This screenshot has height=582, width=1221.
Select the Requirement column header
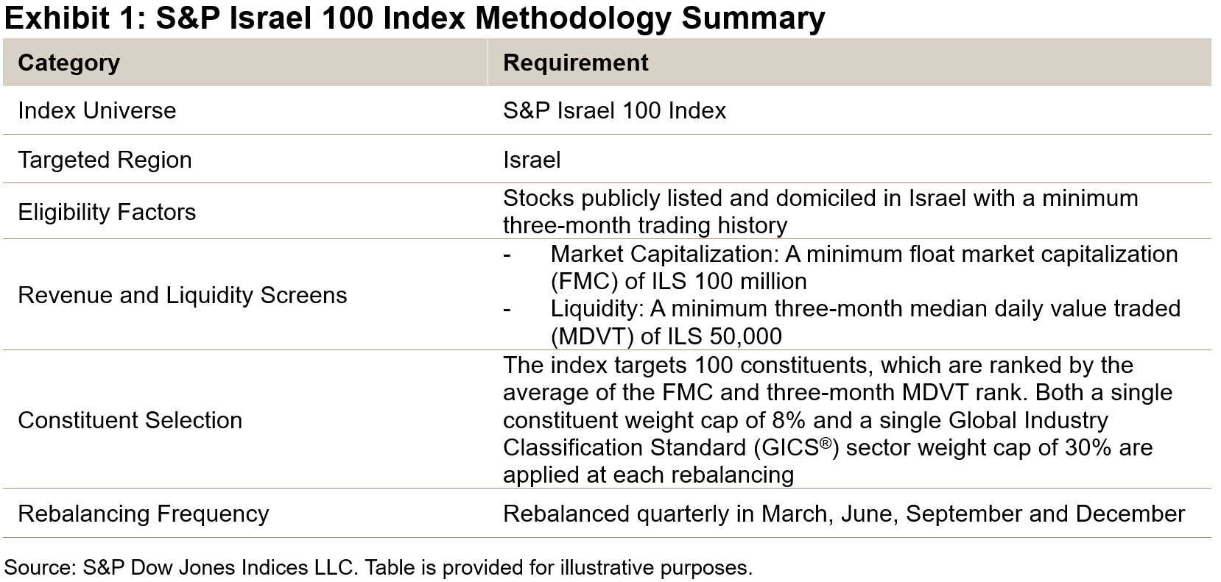click(575, 63)
